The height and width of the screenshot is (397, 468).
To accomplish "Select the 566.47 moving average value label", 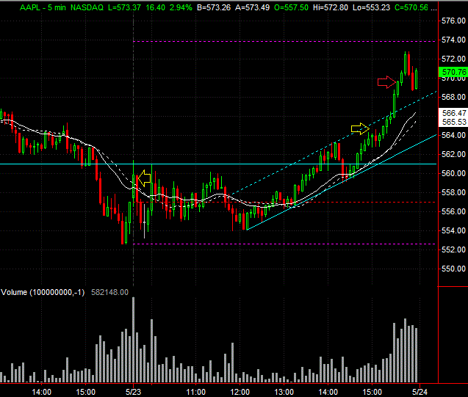I will pyautogui.click(x=453, y=113).
